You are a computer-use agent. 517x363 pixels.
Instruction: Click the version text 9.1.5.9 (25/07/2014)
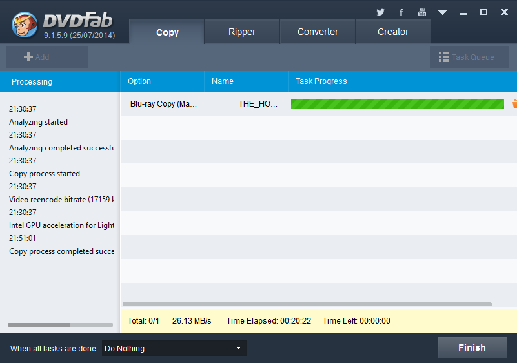tap(79, 36)
